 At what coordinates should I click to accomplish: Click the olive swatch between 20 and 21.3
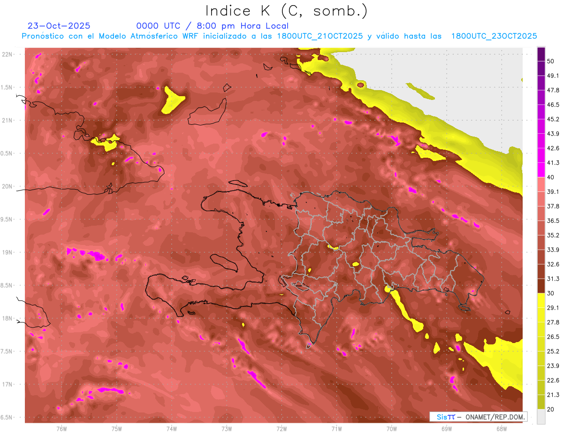[x=541, y=402]
